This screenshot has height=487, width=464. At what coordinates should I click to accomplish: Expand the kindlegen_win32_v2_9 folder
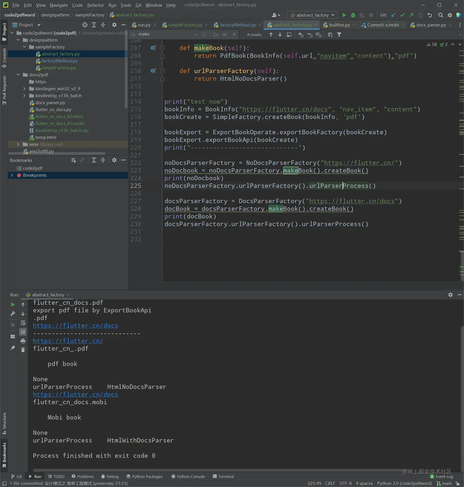pos(25,89)
